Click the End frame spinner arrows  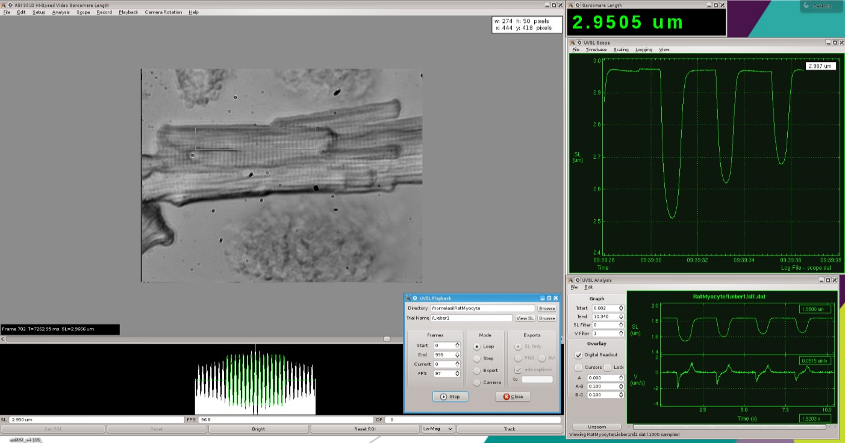[458, 355]
